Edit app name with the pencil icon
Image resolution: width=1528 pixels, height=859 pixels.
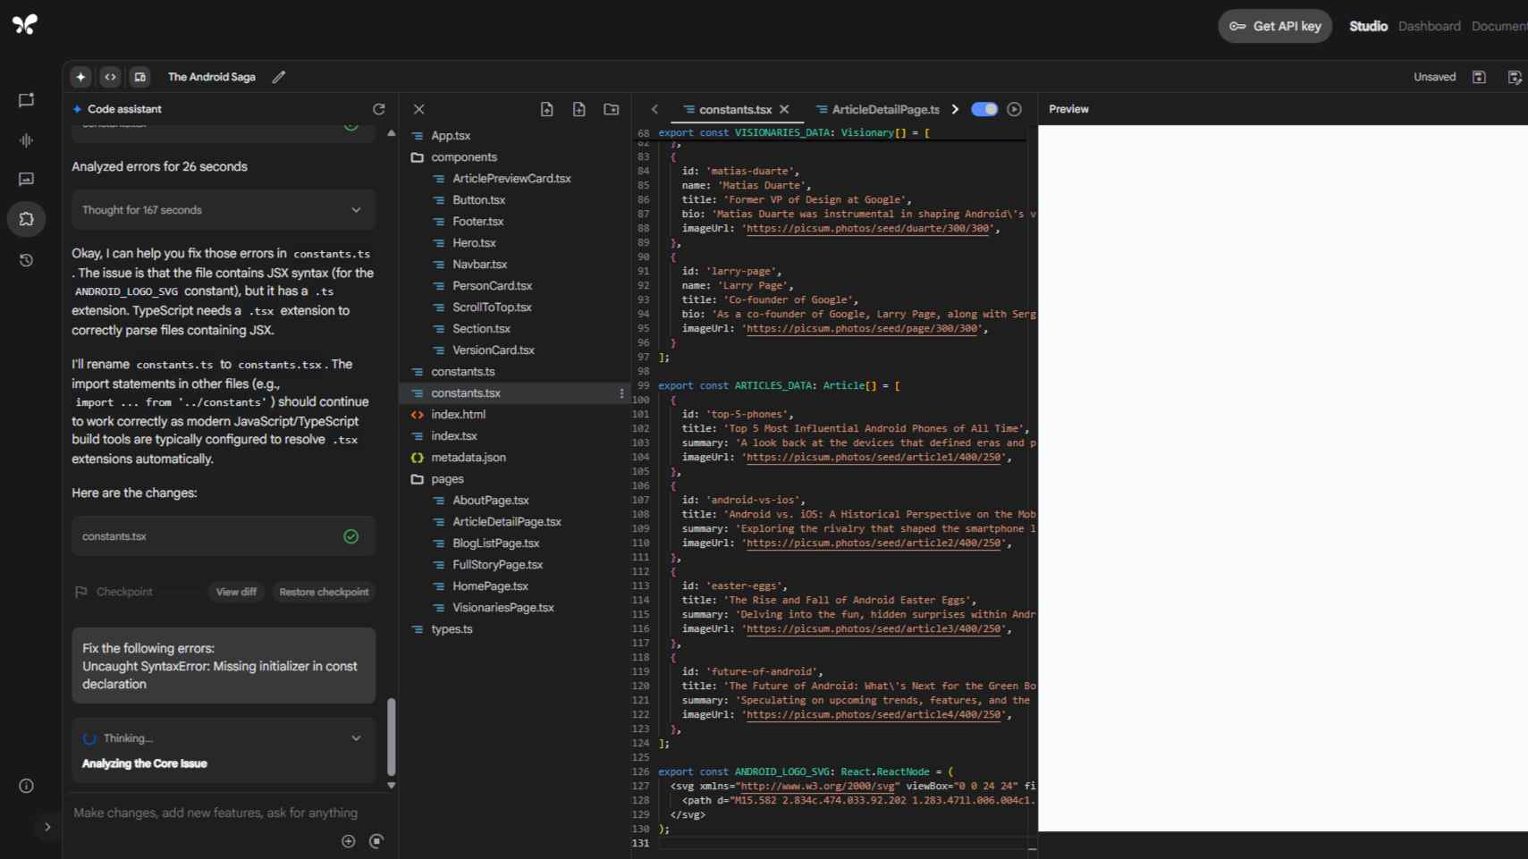coord(279,77)
